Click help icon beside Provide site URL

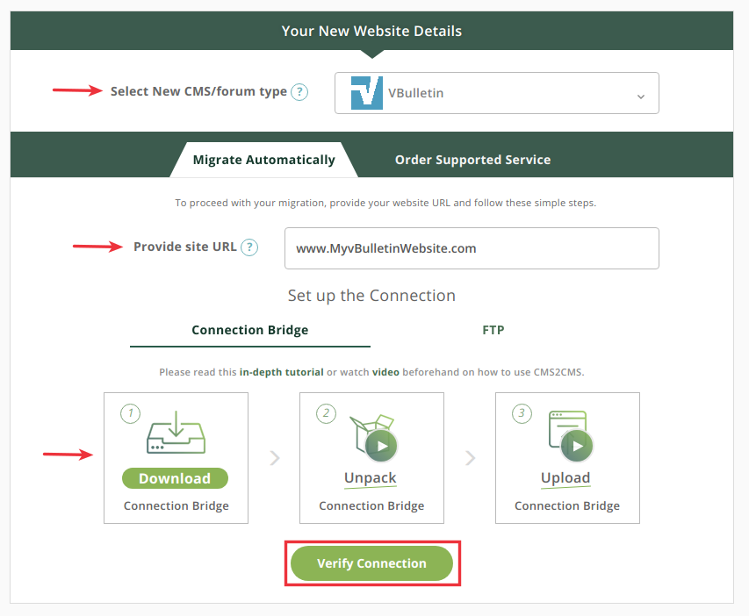pyautogui.click(x=249, y=247)
